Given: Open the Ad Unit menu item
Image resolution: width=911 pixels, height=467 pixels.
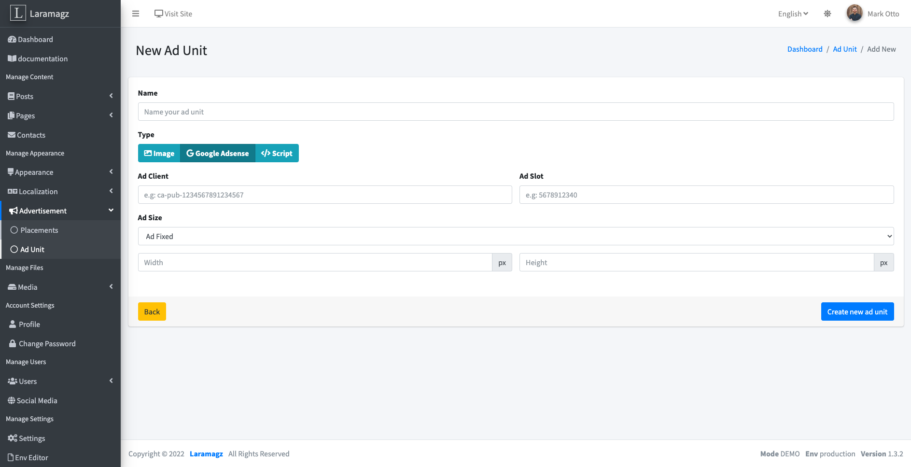Looking at the screenshot, I should [x=32, y=249].
